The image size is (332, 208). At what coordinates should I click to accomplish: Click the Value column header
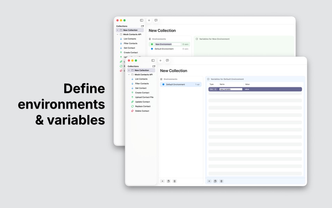pos(247,84)
